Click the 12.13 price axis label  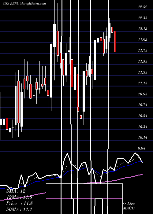pyautogui.click(x=143, y=29)
